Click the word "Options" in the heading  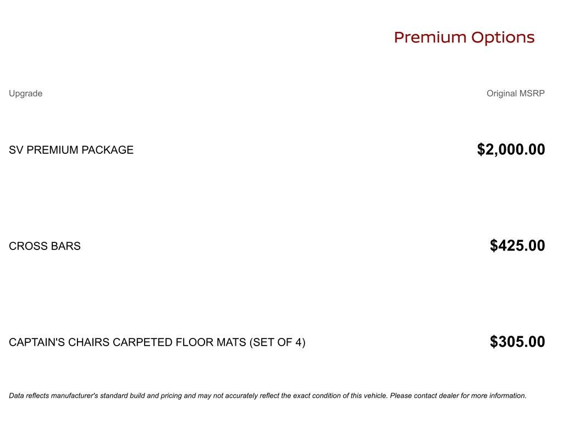coord(503,37)
